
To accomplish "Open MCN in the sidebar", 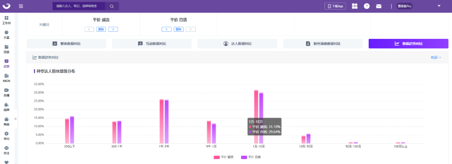I will pos(6,78).
